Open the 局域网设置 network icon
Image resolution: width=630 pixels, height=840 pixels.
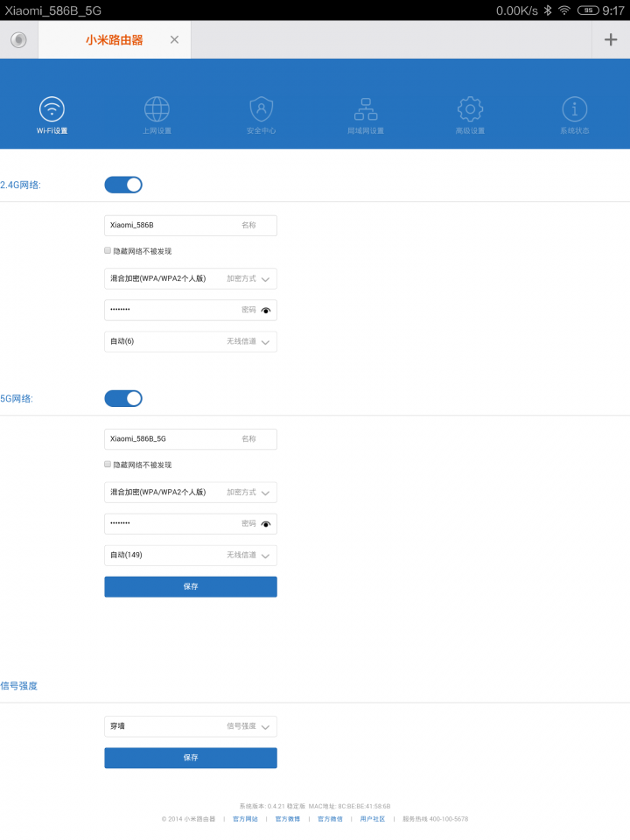tap(366, 109)
